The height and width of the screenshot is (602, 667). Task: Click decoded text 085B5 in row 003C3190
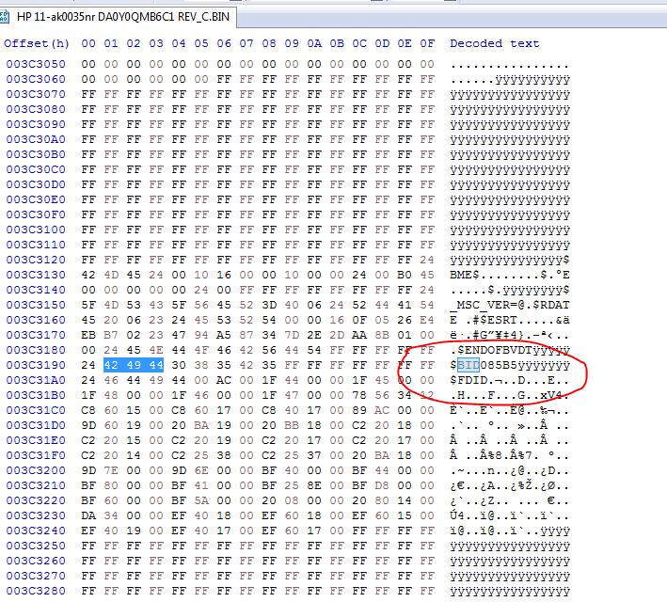click(x=499, y=365)
